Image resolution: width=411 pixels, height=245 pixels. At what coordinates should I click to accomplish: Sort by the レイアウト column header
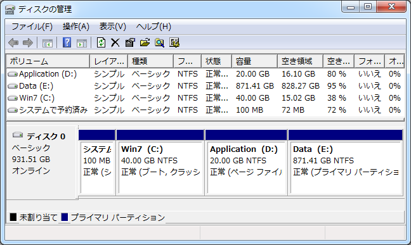pyautogui.click(x=109, y=61)
